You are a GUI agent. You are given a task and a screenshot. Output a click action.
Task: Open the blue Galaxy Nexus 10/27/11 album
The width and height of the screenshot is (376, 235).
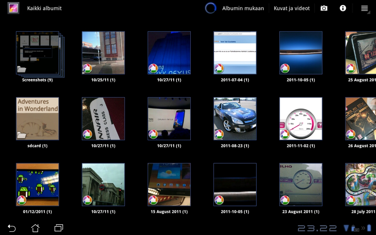tap(169, 53)
